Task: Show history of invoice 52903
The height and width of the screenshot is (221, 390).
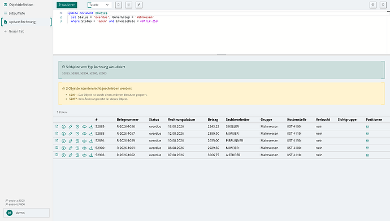Action: (77, 155)
